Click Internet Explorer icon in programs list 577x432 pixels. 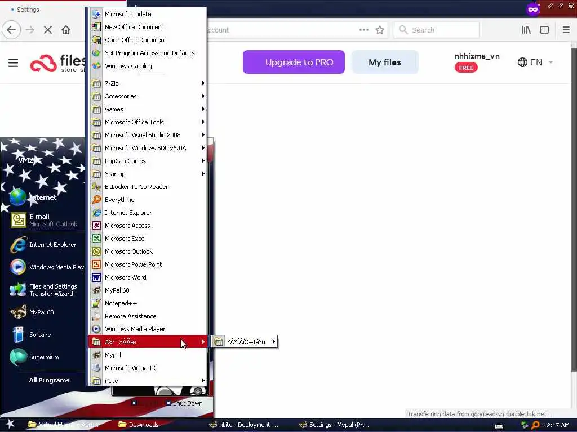point(96,213)
